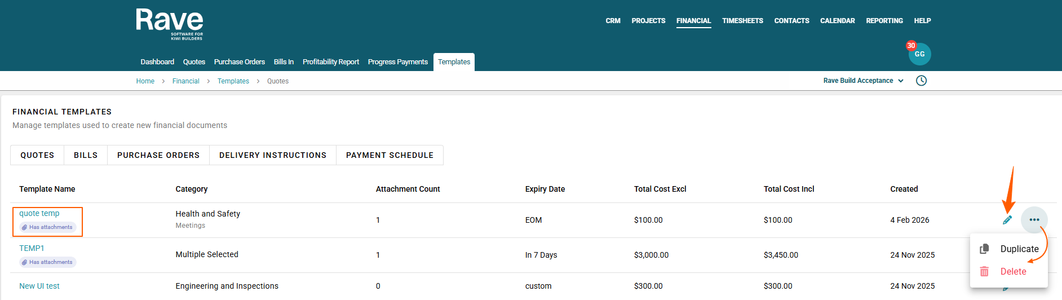Switch to the Purchase Orders template tab
This screenshot has height=300, width=1062.
[158, 155]
